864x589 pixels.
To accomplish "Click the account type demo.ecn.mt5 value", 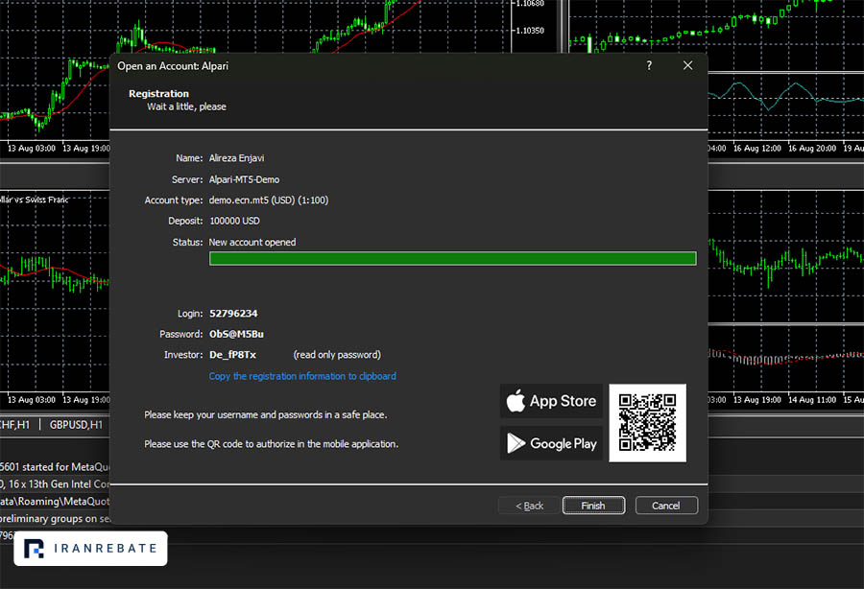I will pyautogui.click(x=269, y=200).
